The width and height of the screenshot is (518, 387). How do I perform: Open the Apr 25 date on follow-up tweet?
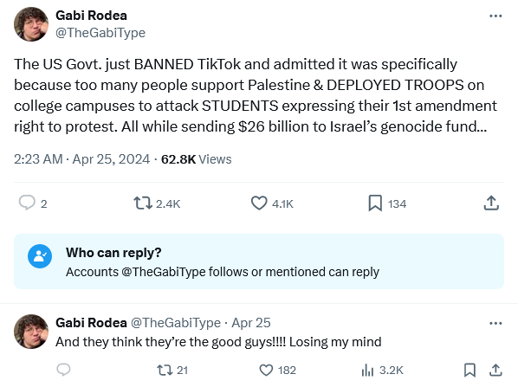(251, 323)
